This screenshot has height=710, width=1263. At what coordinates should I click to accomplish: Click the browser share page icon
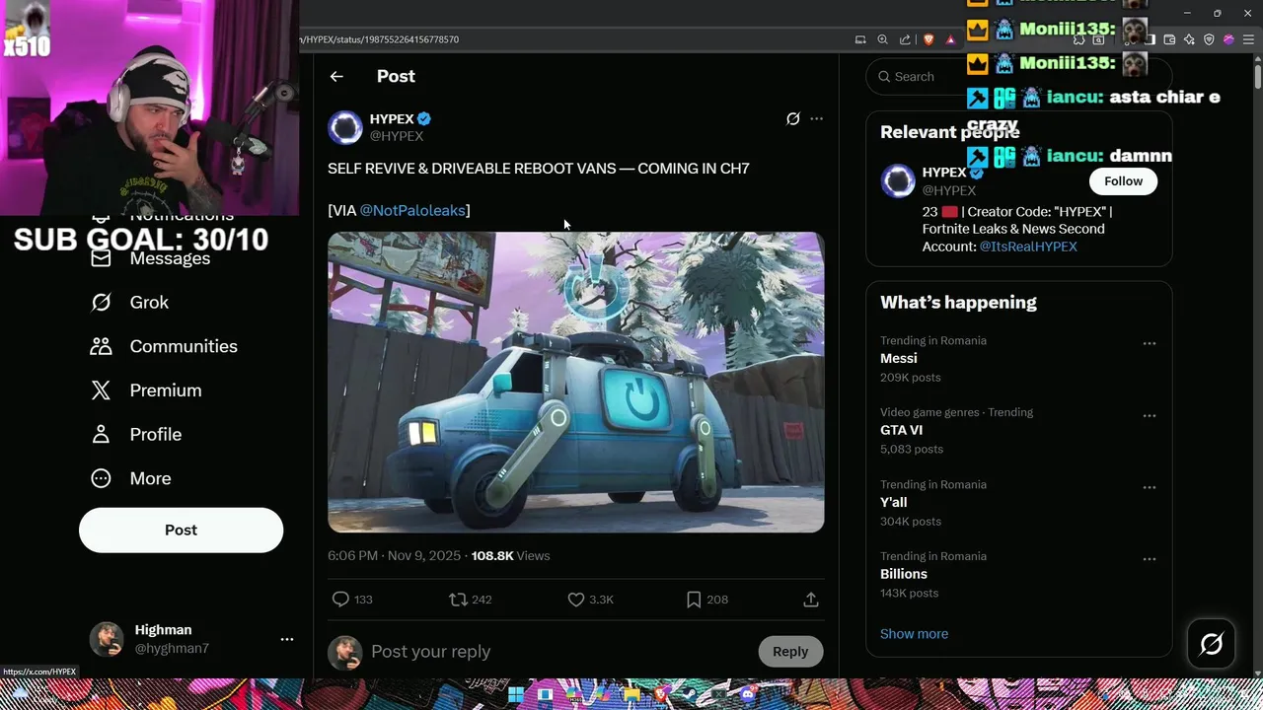pyautogui.click(x=905, y=39)
